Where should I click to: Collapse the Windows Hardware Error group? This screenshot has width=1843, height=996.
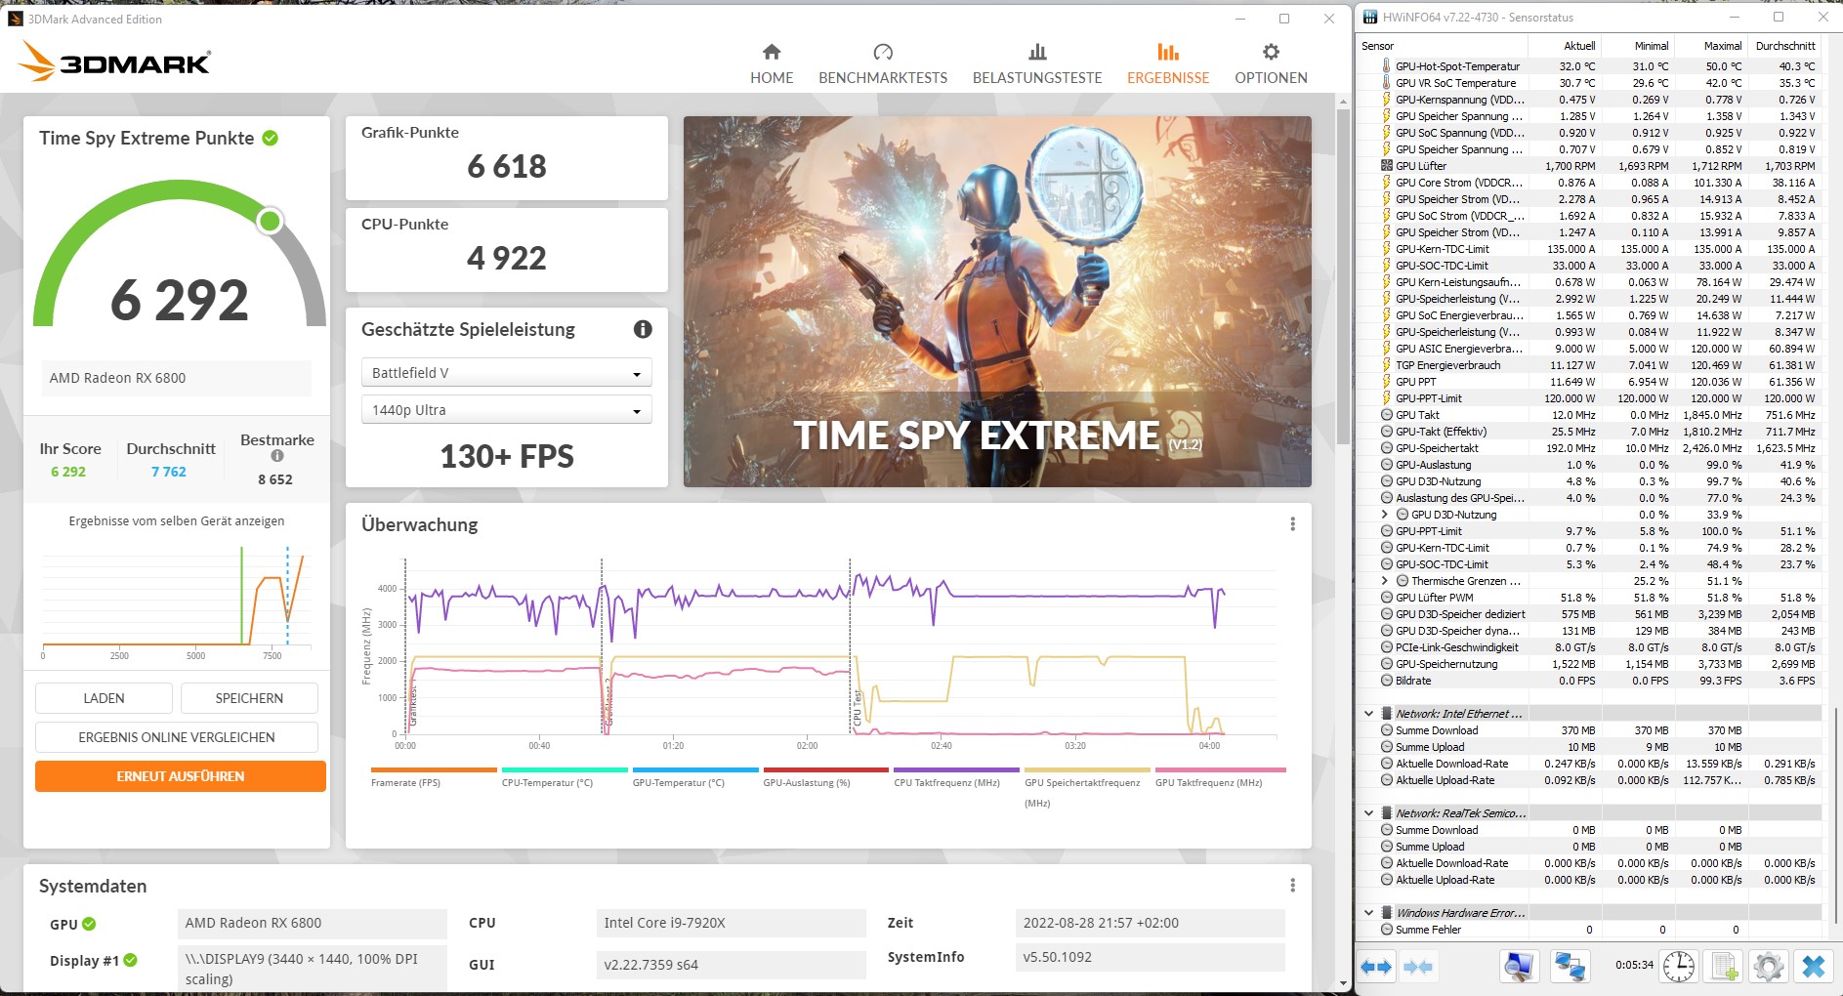1369,913
